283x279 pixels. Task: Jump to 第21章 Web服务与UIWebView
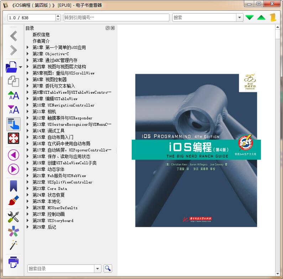(59, 176)
